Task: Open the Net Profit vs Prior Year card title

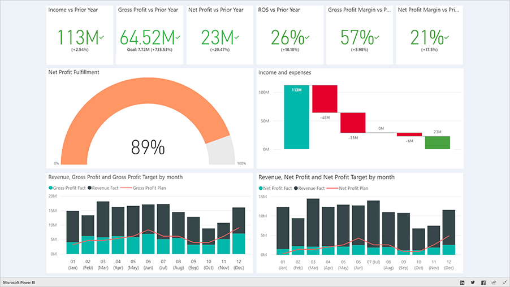Action: [215, 10]
